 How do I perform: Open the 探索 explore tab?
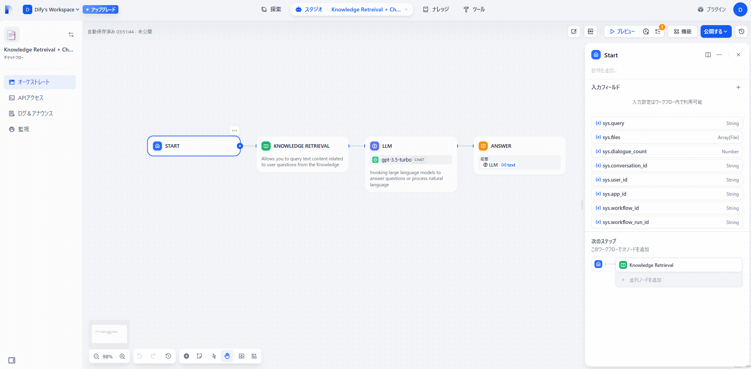(x=271, y=9)
